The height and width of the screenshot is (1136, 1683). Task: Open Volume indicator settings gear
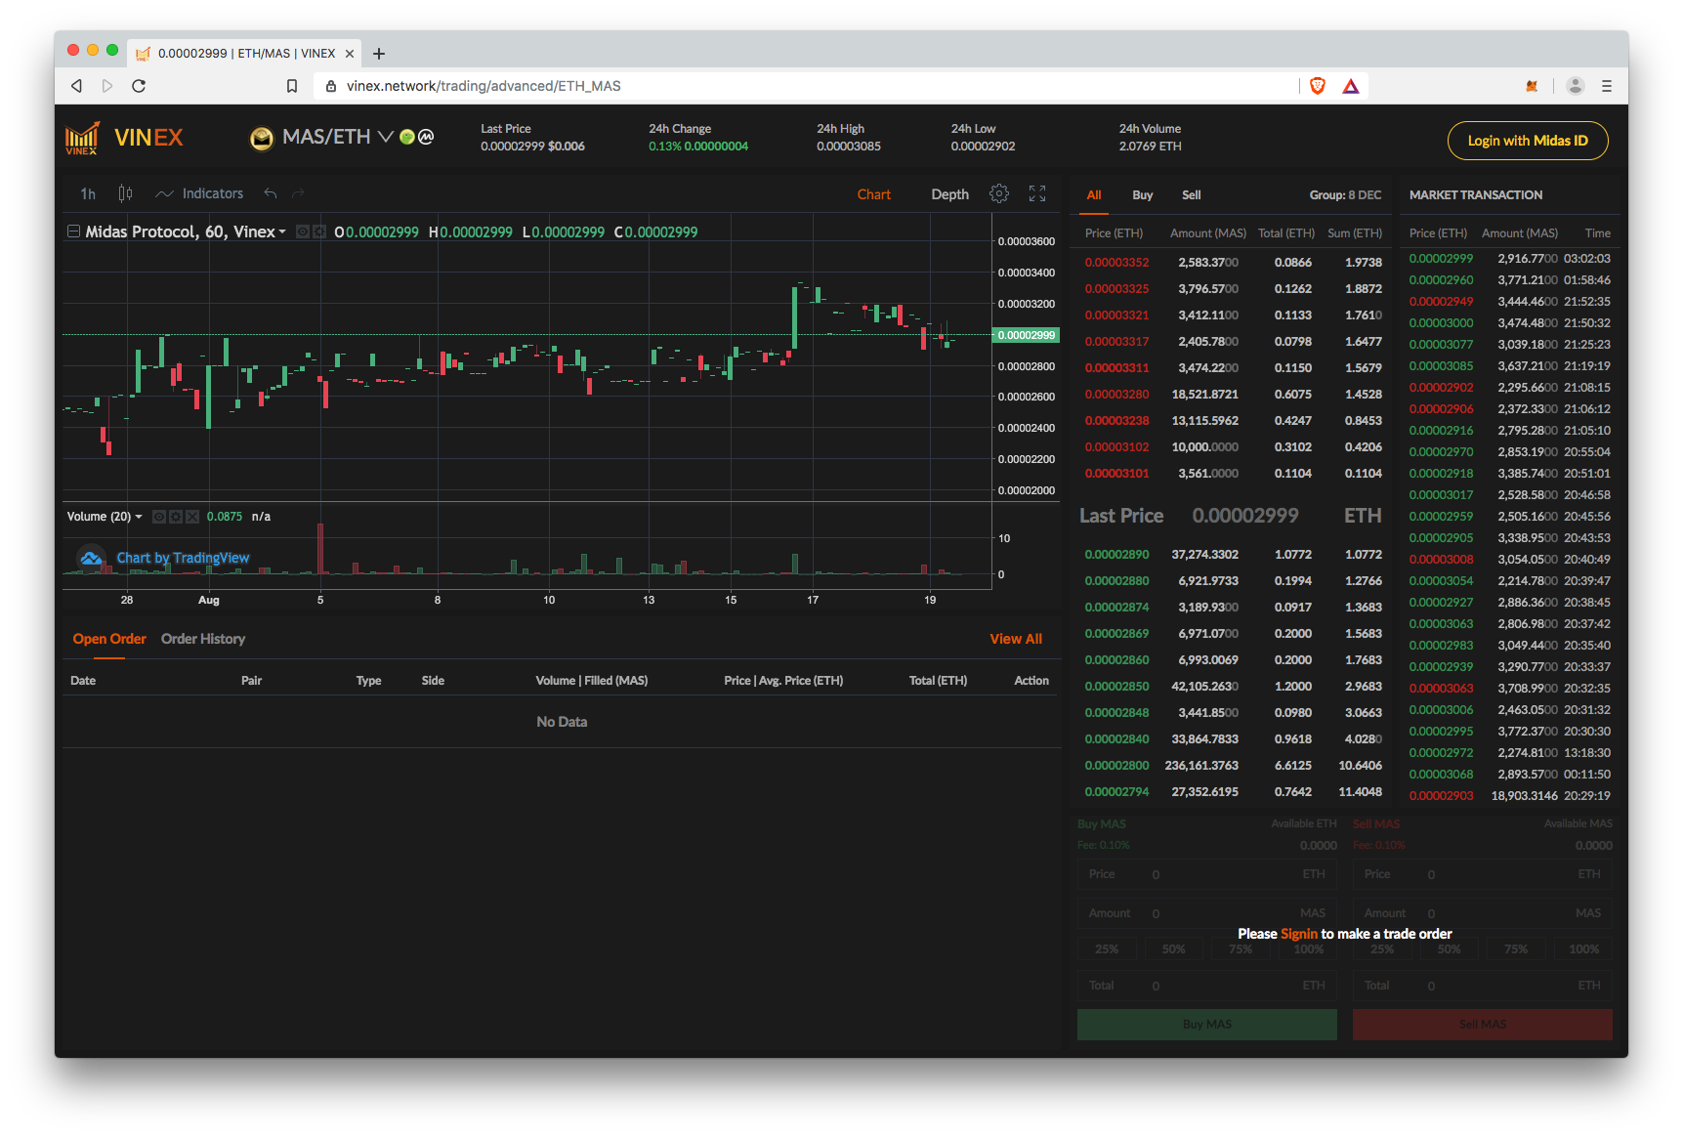[176, 517]
